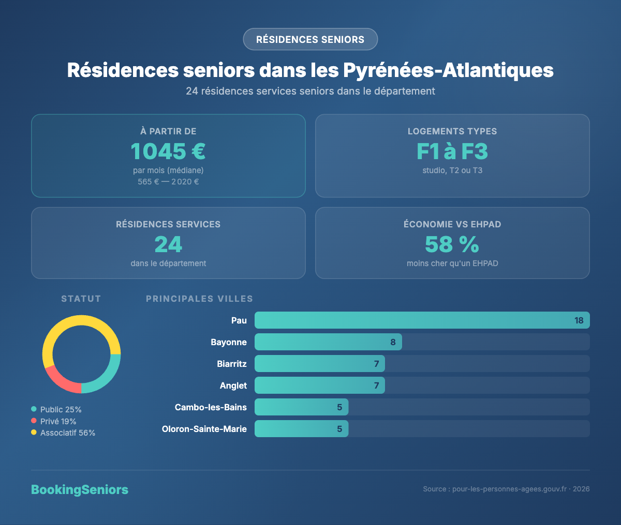Click the BookingSeniors logo
The image size is (621, 525).
point(80,489)
